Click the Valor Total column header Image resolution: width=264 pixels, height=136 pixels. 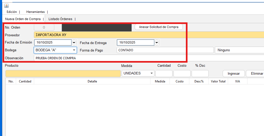pos(218,81)
